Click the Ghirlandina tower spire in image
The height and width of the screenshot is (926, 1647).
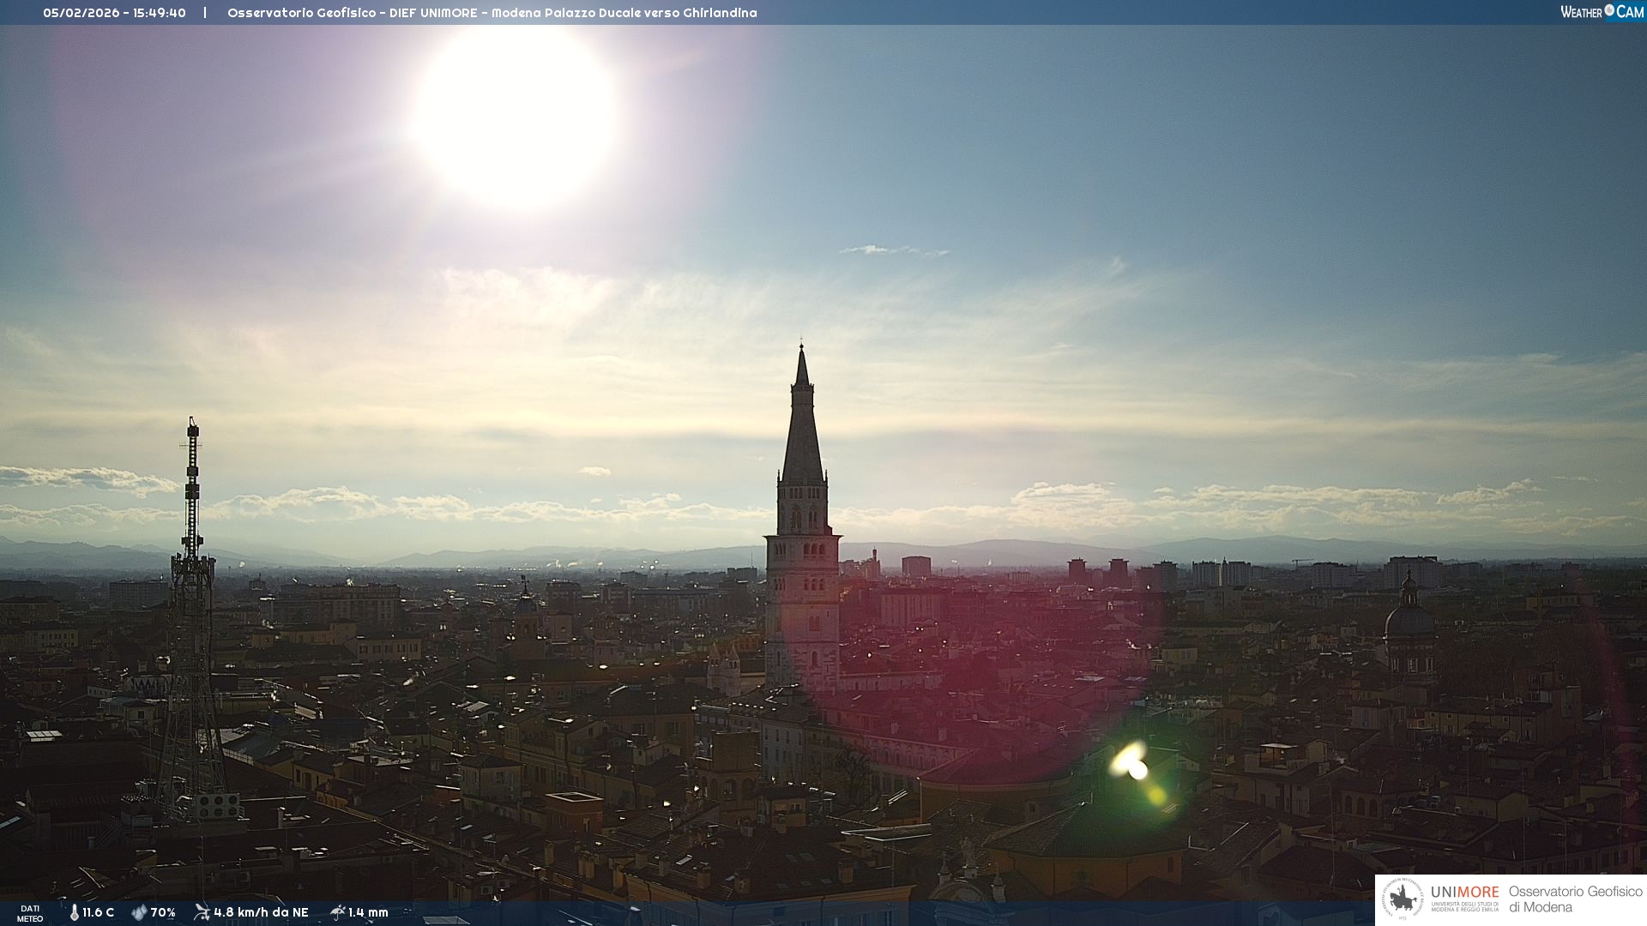(802, 429)
